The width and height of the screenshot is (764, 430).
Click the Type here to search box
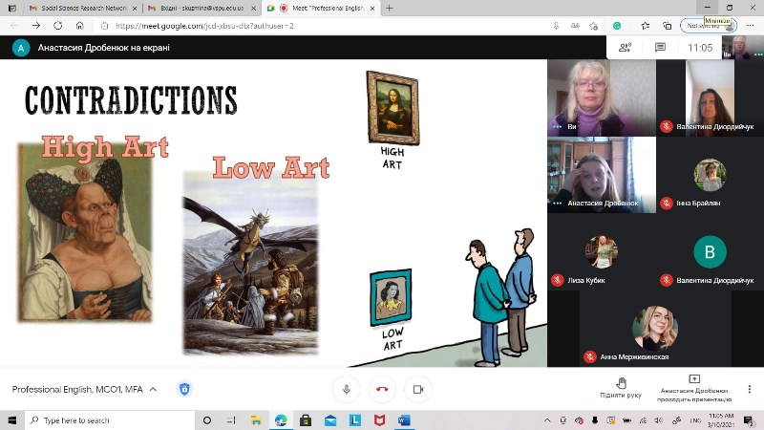click(x=110, y=420)
